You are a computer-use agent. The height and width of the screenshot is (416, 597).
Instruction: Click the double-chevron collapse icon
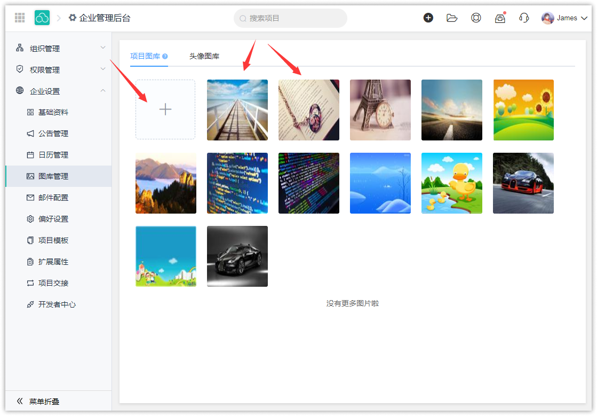point(20,401)
